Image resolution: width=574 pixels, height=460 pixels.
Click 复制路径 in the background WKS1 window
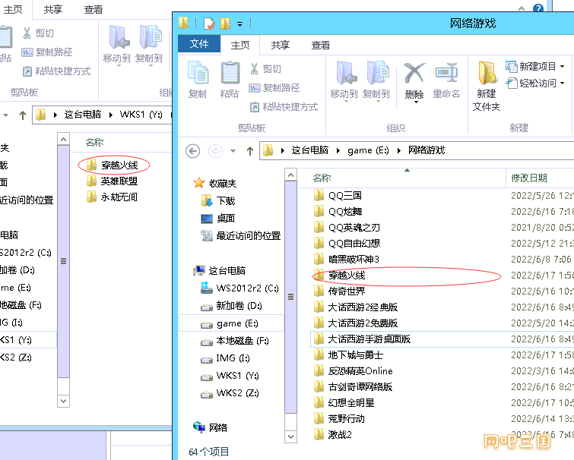coord(47,52)
